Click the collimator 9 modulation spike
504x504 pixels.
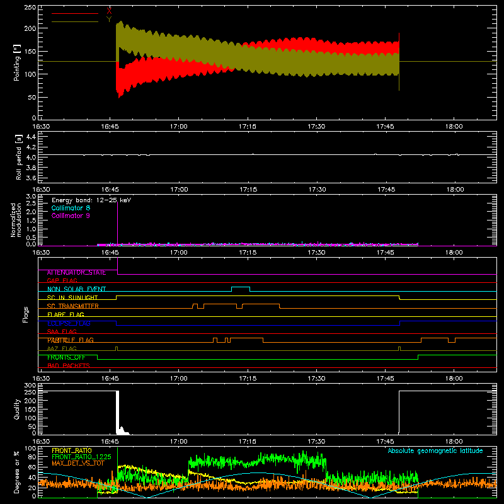pos(118,224)
